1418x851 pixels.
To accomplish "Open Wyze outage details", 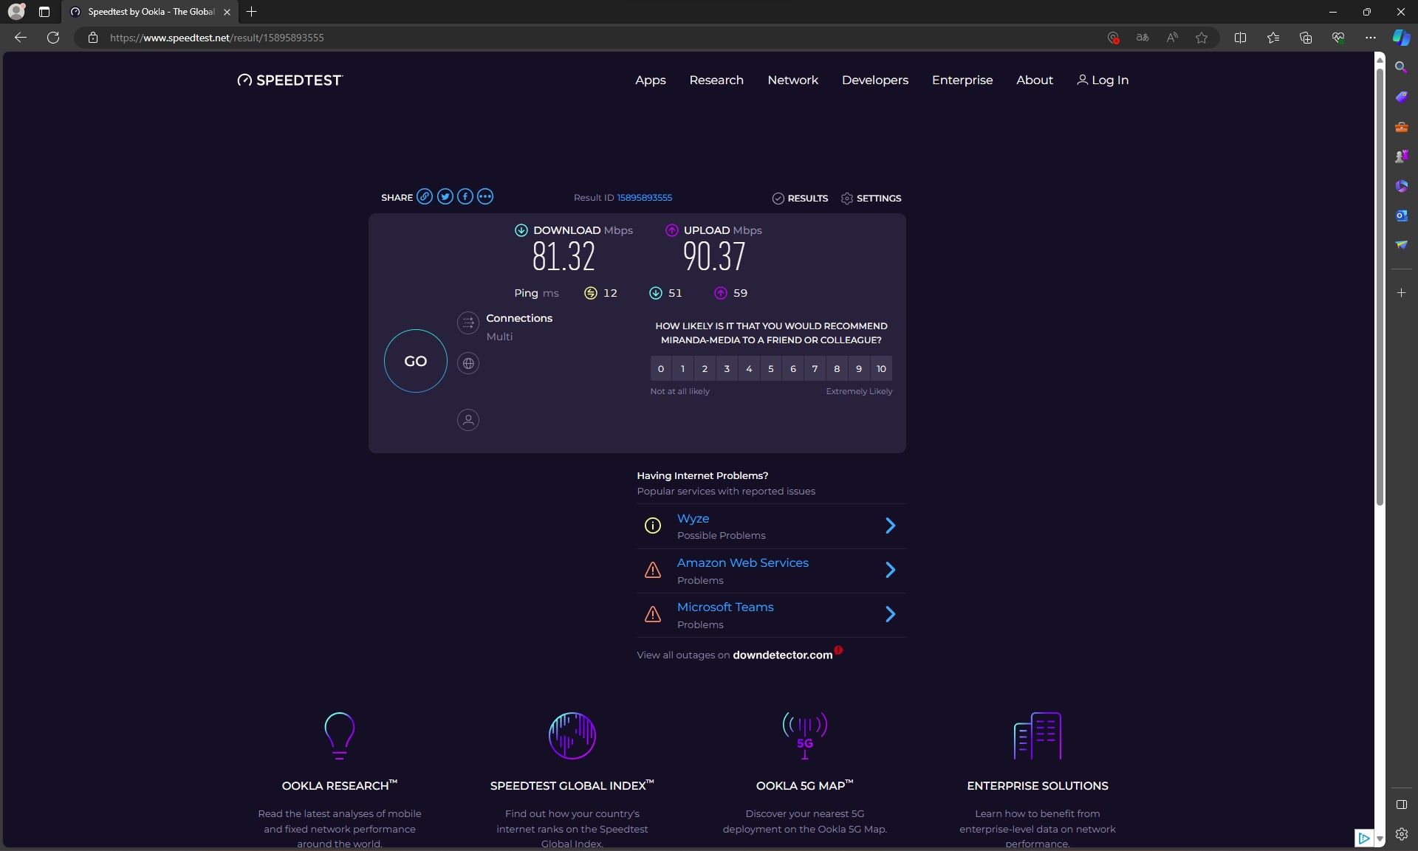I will tap(693, 519).
